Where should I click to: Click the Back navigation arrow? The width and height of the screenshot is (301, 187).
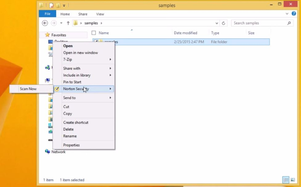(45, 23)
